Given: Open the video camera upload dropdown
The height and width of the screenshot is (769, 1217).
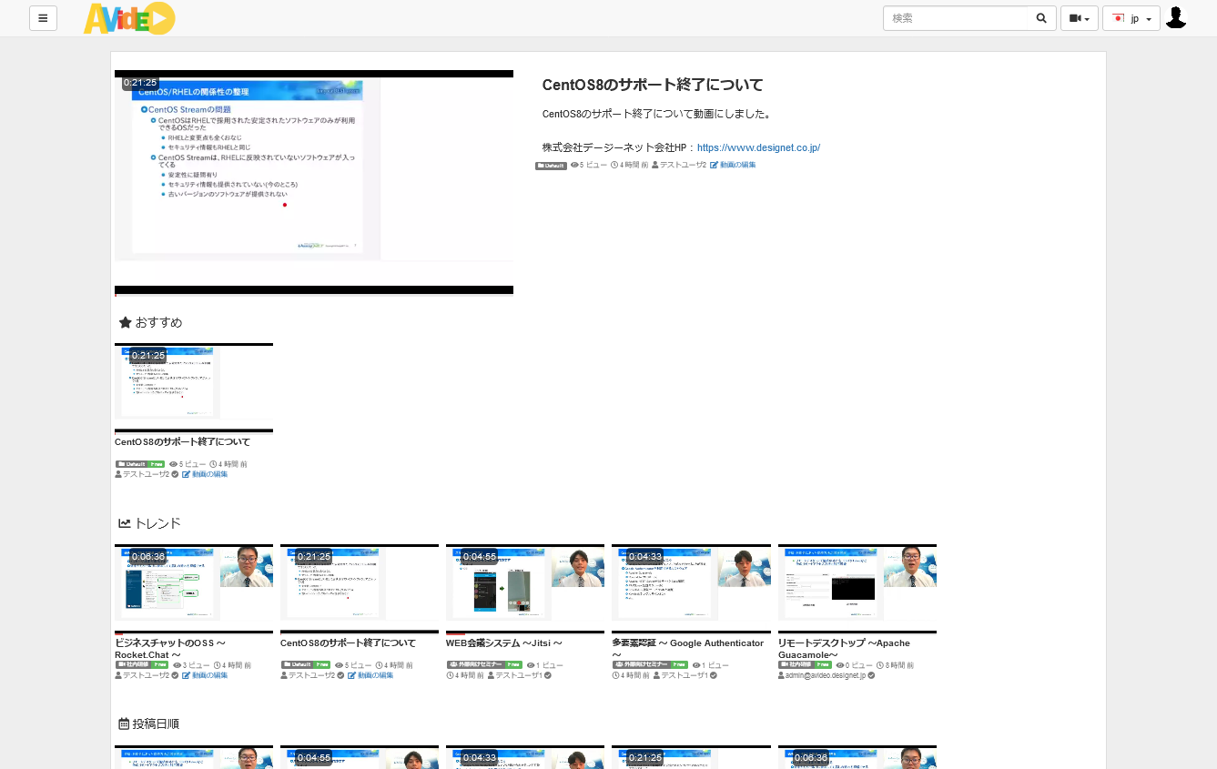Looking at the screenshot, I should click(1080, 18).
